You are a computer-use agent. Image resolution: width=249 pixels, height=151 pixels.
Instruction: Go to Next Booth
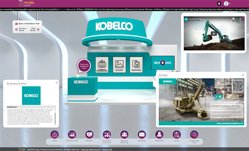(35, 29)
